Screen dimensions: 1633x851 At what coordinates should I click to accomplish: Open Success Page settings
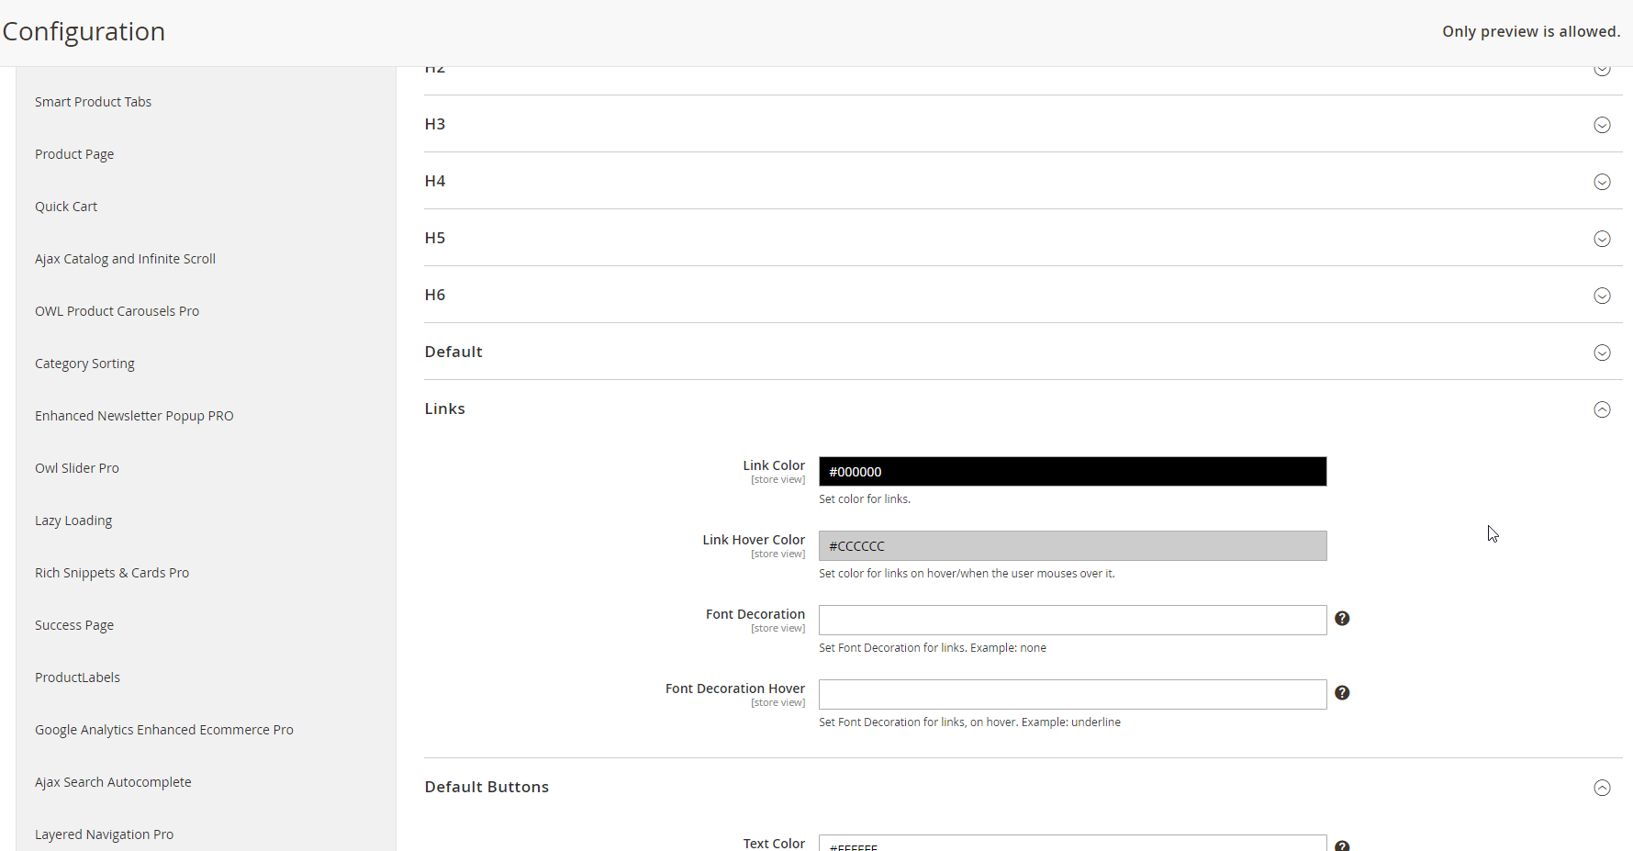point(74,625)
